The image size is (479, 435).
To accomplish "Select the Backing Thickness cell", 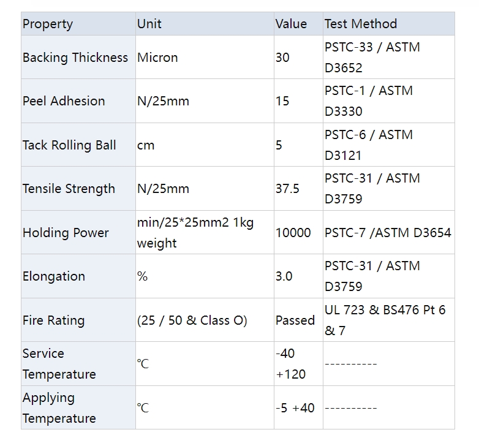I will coord(75,58).
